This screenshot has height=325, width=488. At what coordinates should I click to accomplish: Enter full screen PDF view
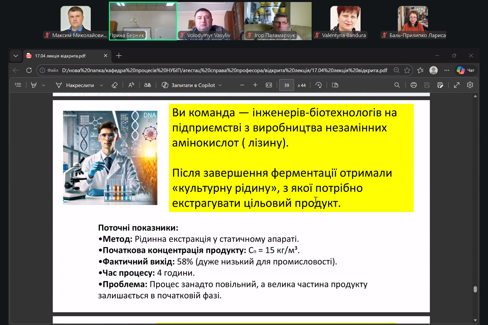[x=457, y=85]
